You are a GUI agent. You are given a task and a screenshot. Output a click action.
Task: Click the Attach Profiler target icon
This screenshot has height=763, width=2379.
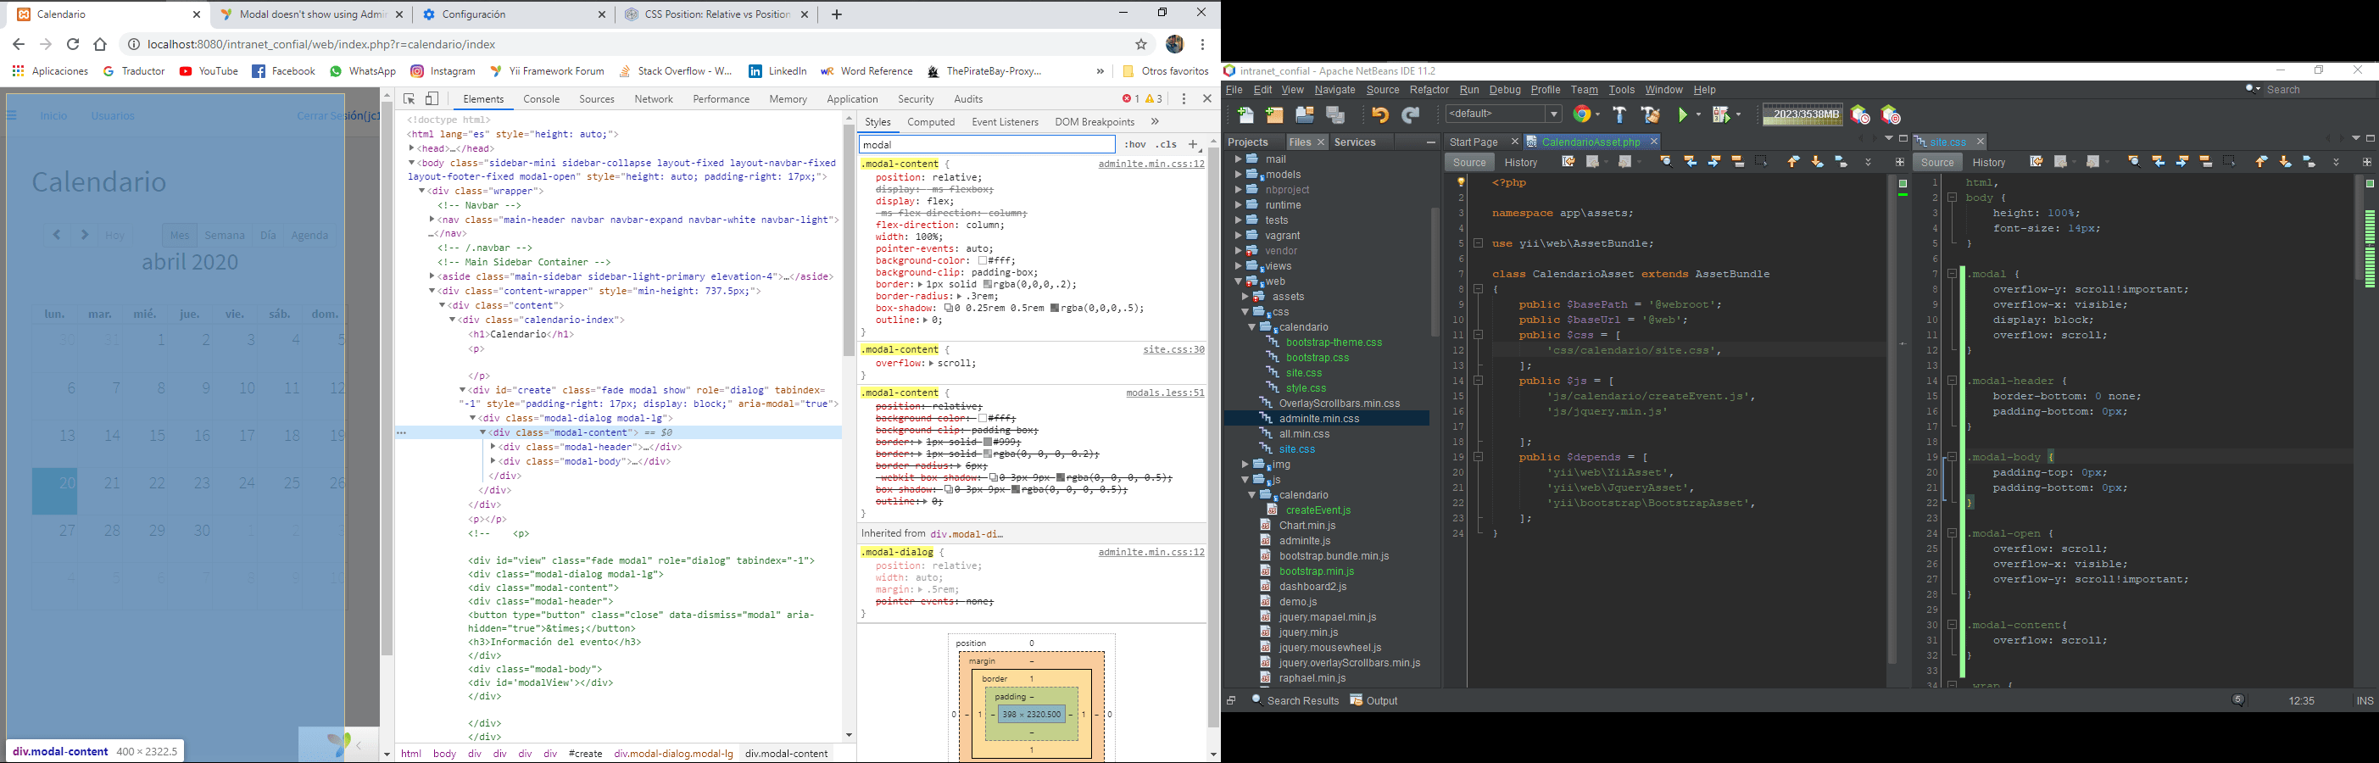1891,114
